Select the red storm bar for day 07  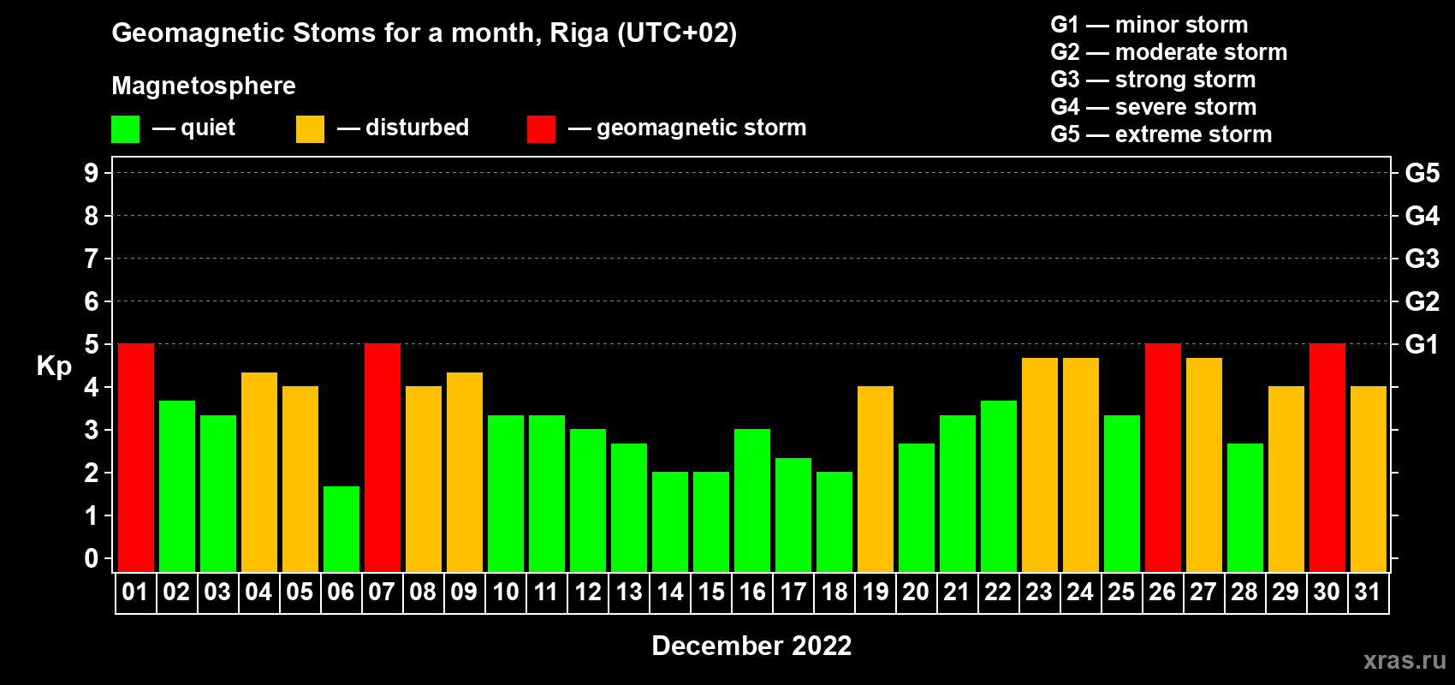point(383,458)
